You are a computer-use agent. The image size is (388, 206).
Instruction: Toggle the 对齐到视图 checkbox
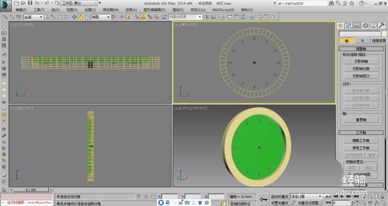coord(350,174)
